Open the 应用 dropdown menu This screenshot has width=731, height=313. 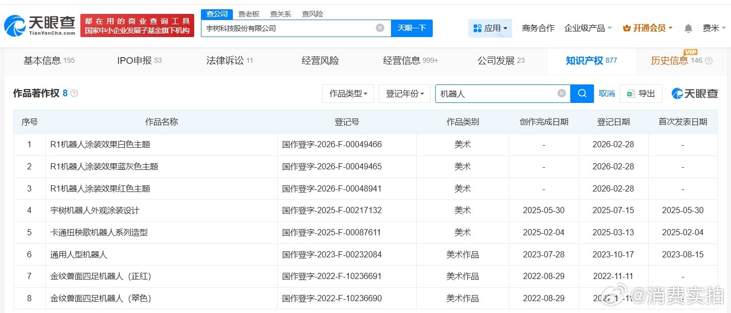pos(490,28)
